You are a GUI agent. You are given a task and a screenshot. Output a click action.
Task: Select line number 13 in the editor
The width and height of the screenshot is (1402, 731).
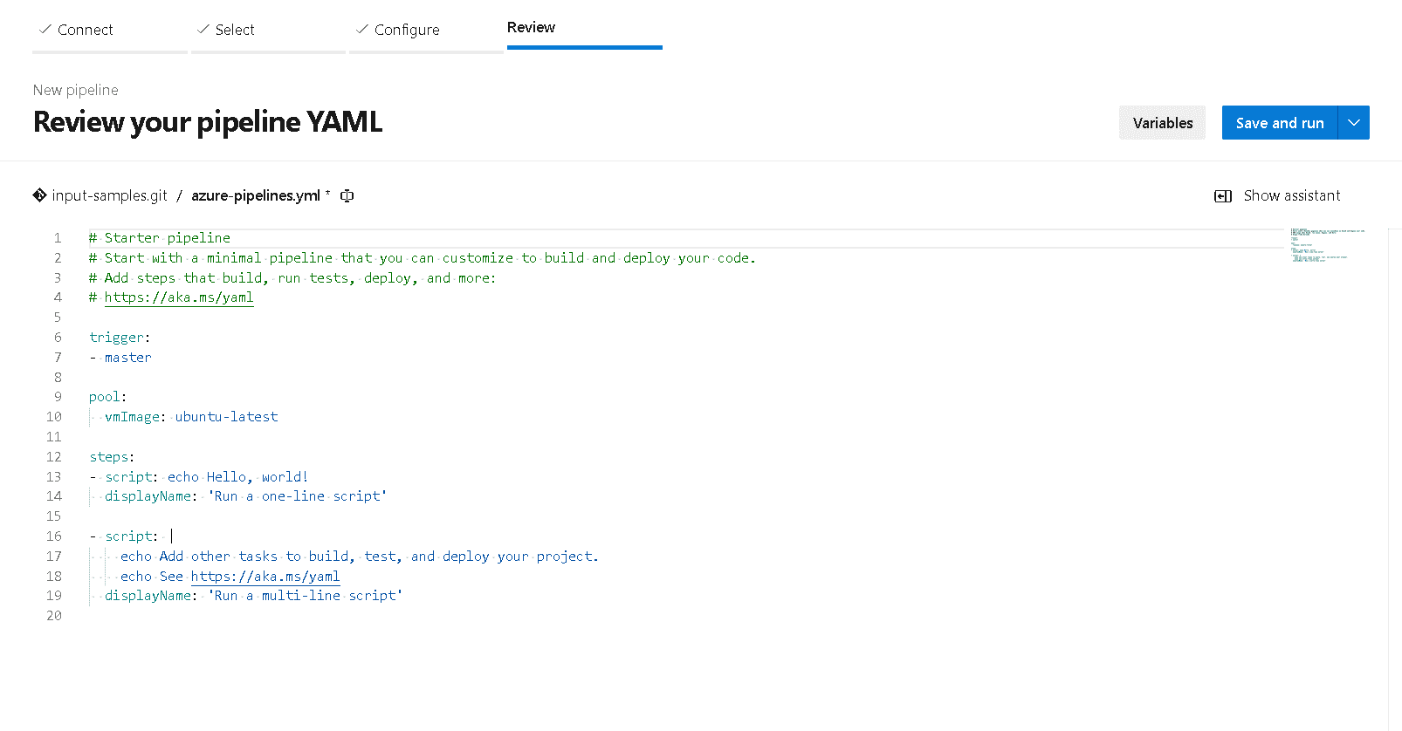pyautogui.click(x=53, y=476)
